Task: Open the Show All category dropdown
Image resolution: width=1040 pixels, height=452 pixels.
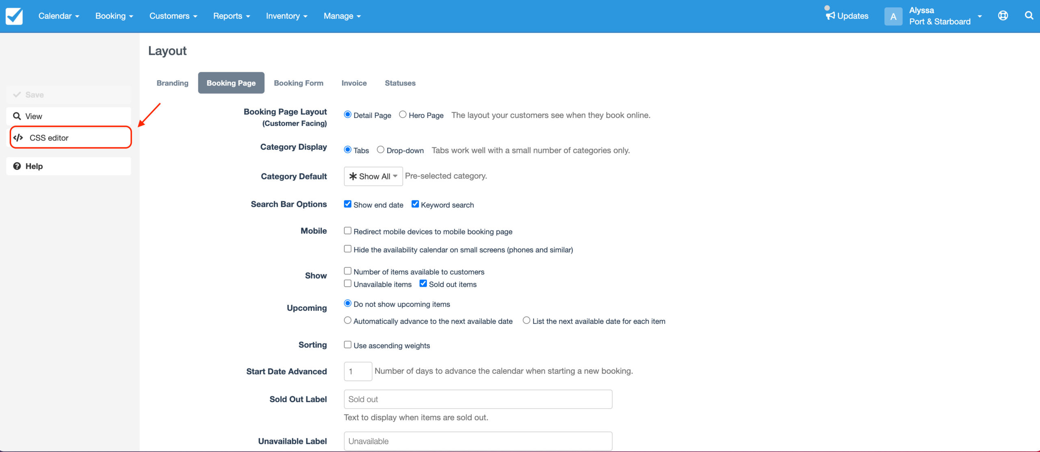Action: (373, 176)
